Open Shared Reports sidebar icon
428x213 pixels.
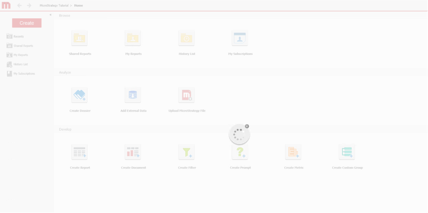click(9, 45)
